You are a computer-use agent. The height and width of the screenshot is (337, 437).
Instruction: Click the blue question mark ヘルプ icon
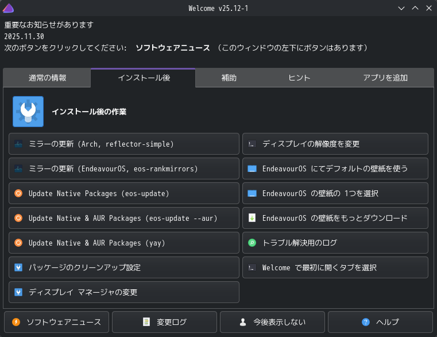tap(366, 322)
